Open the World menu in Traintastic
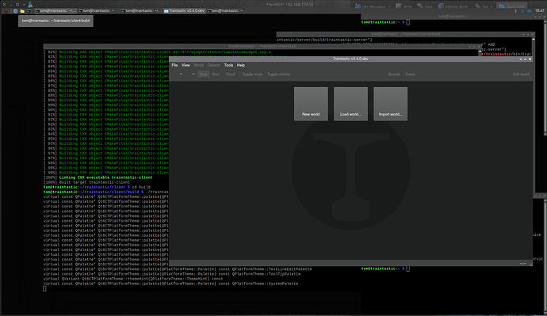Screen dimensions: 547x316 click(x=198, y=65)
